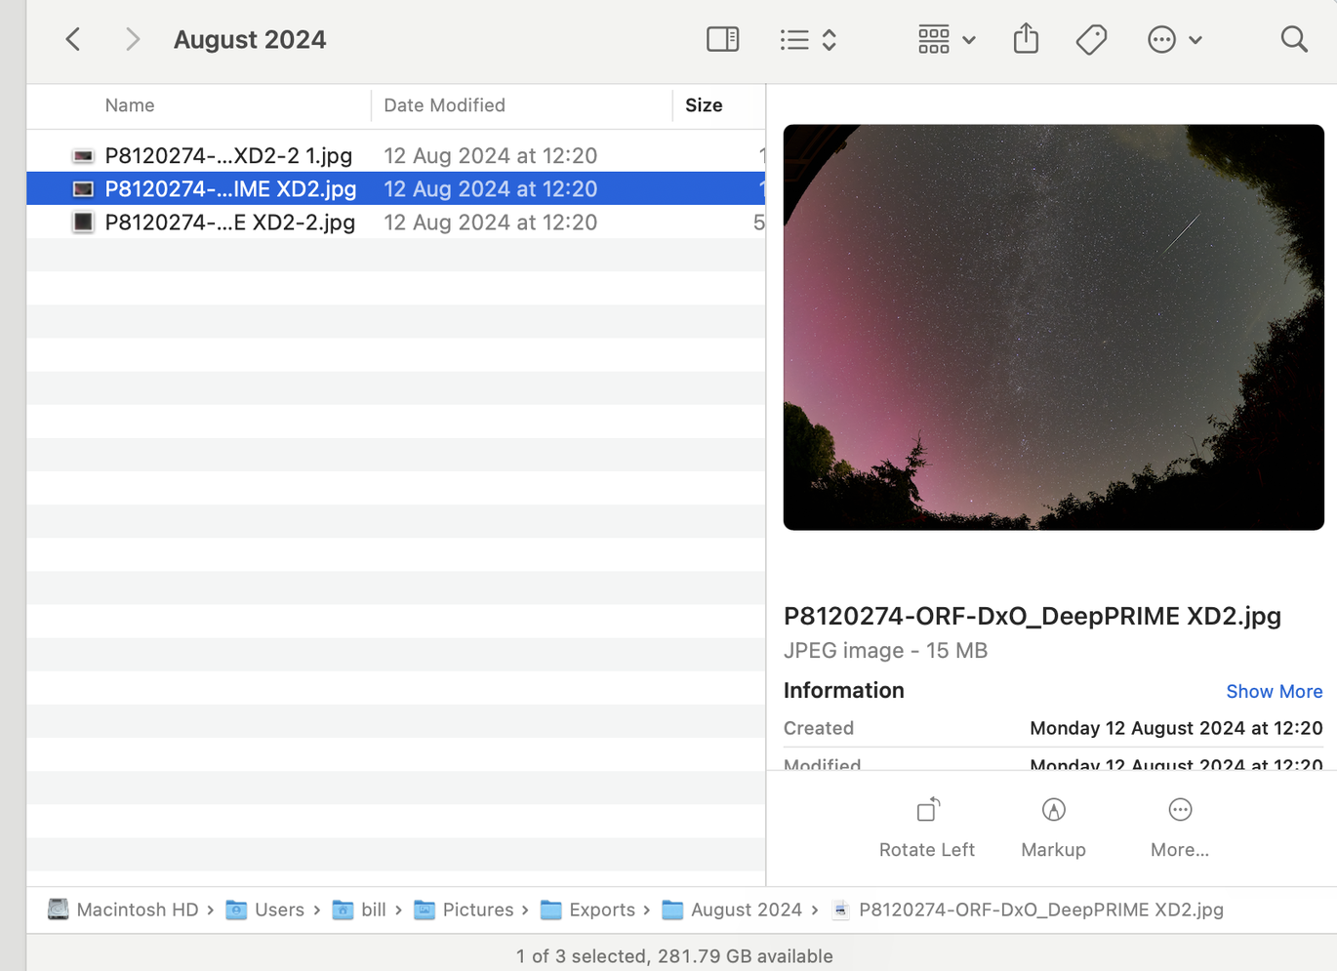The height and width of the screenshot is (971, 1337).
Task: Sort files by Size column
Action: point(704,105)
